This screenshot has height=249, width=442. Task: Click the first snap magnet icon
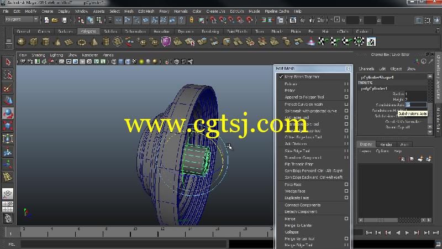[x=213, y=20]
